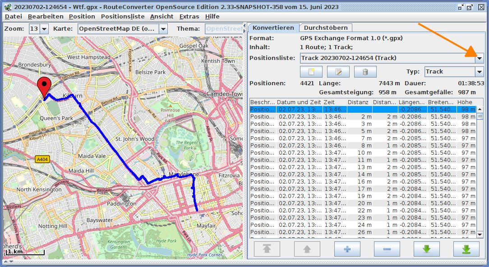This screenshot has height=267, width=489.
Task: Move selected position to bottom of list
Action: click(466, 249)
